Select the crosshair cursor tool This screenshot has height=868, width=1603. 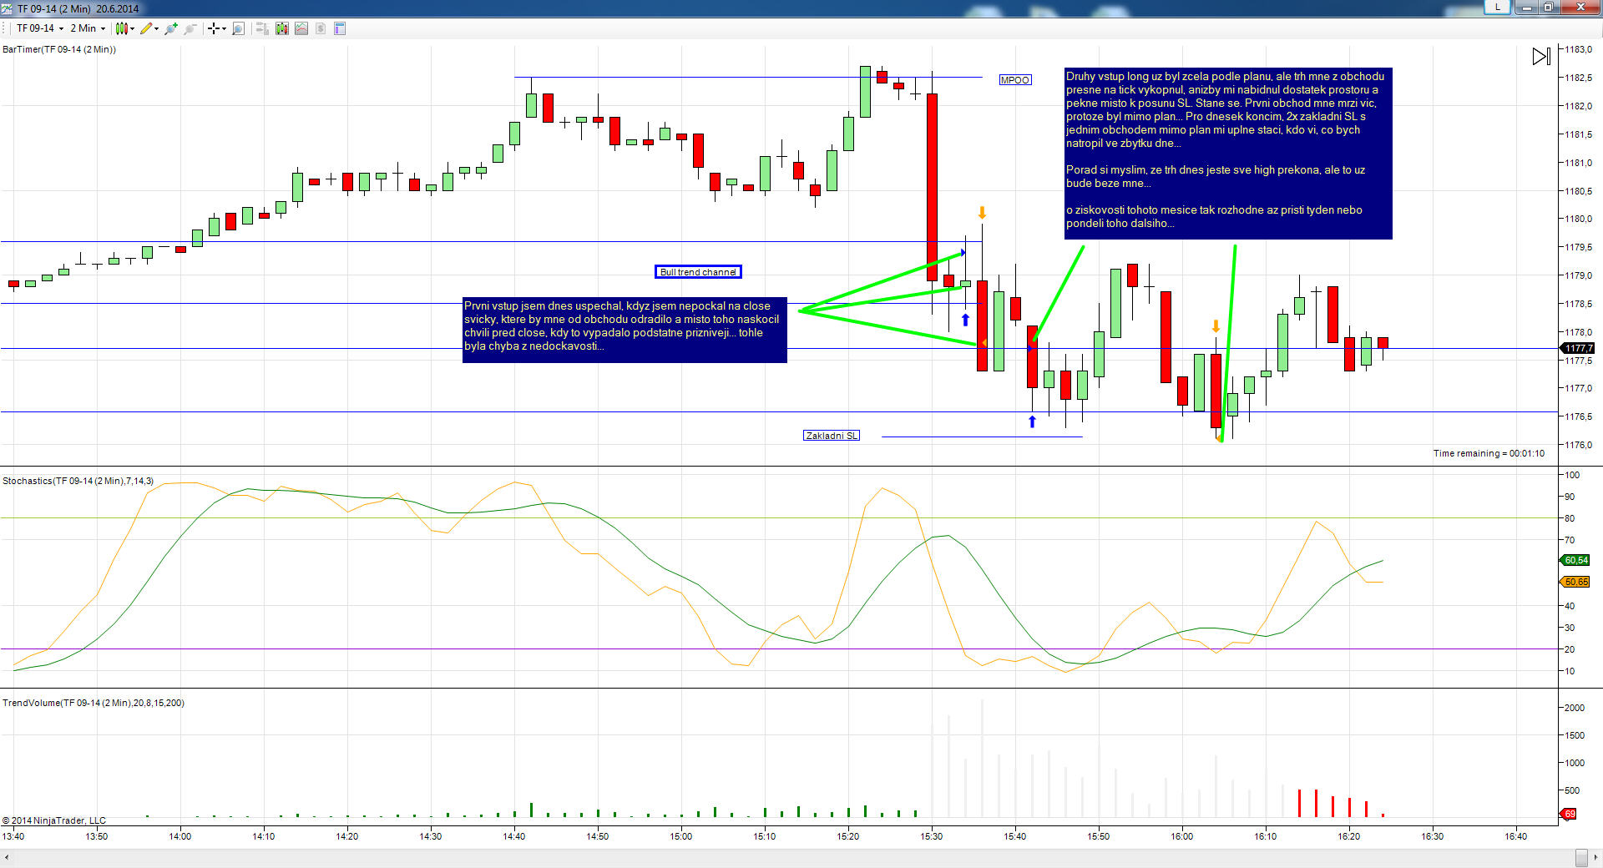pyautogui.click(x=214, y=28)
